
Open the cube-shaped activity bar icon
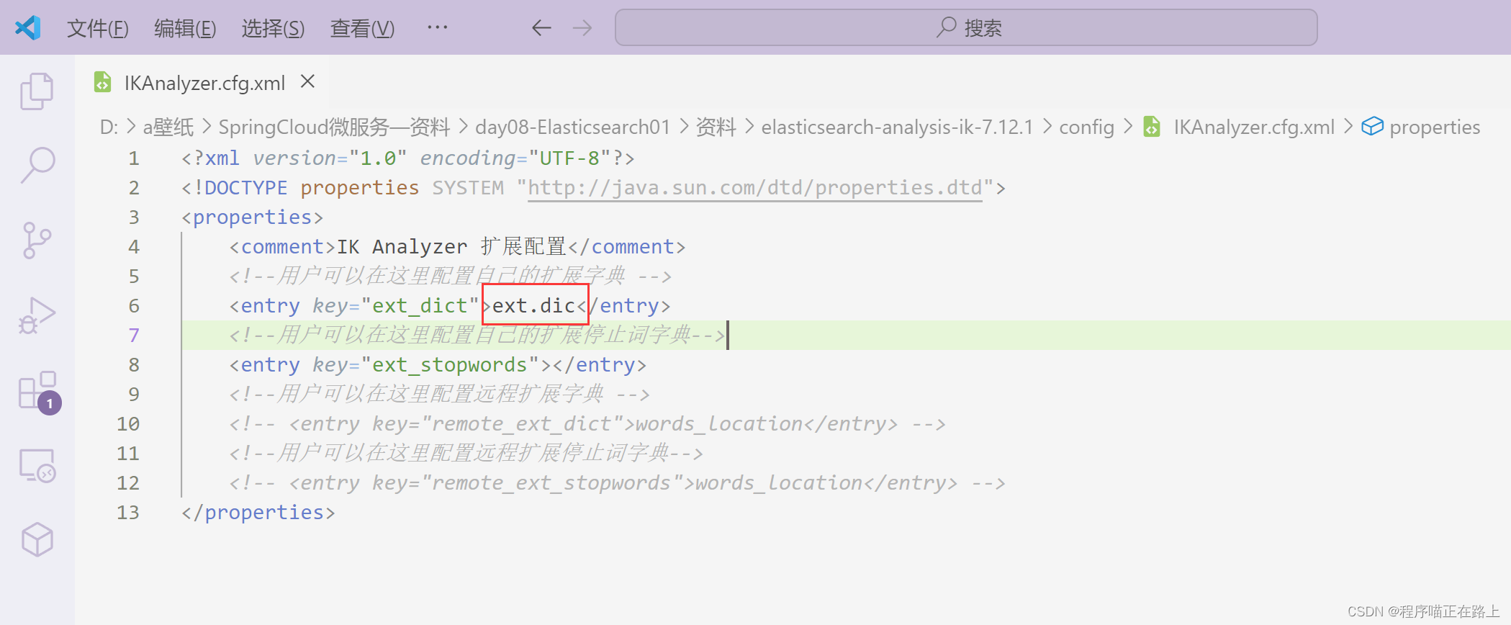point(37,539)
